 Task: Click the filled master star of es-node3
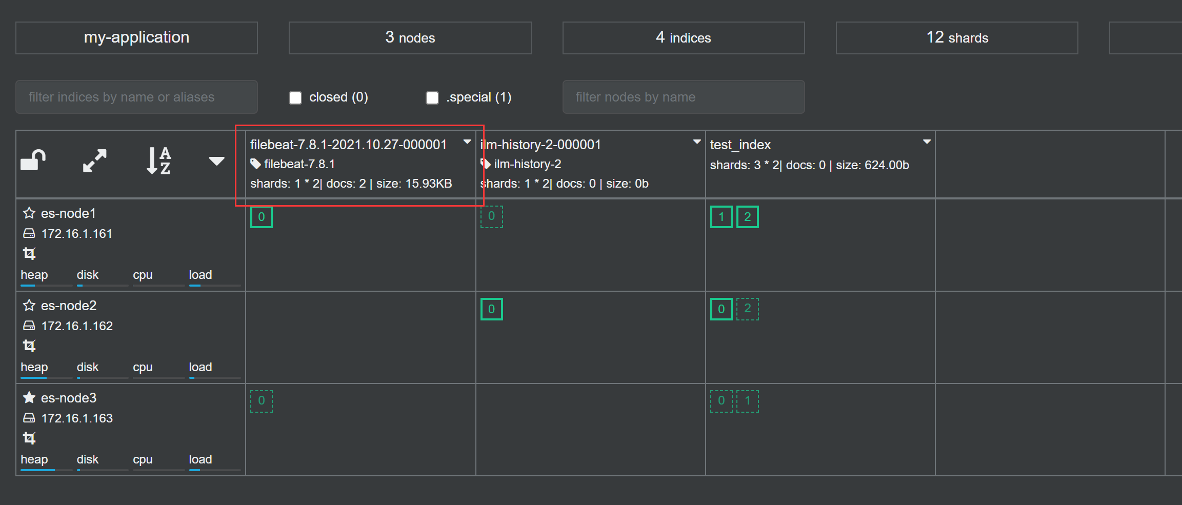29,397
